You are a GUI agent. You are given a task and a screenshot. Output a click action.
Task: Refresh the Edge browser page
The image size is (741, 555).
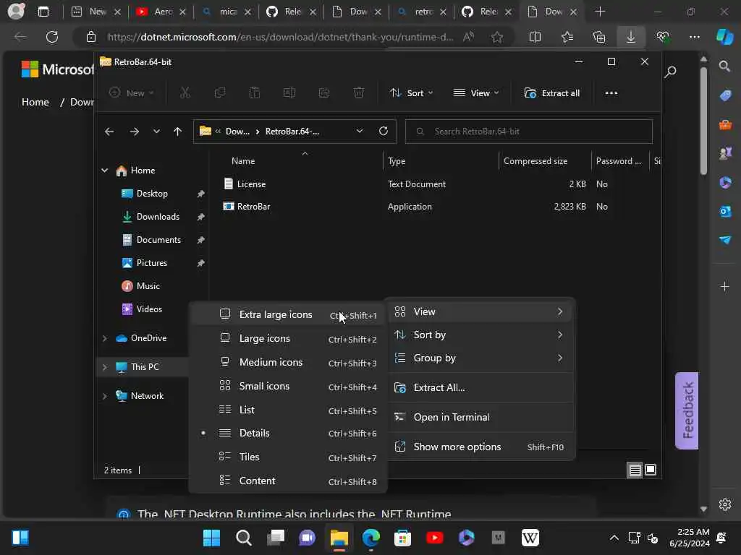click(52, 37)
